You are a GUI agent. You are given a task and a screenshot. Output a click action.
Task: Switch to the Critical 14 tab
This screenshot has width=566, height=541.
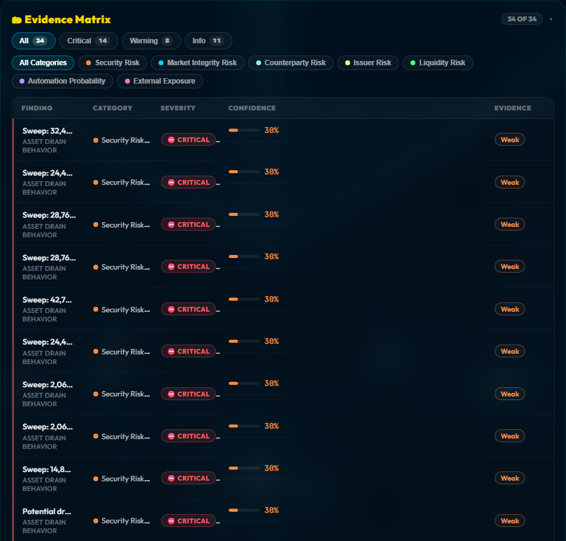(88, 41)
